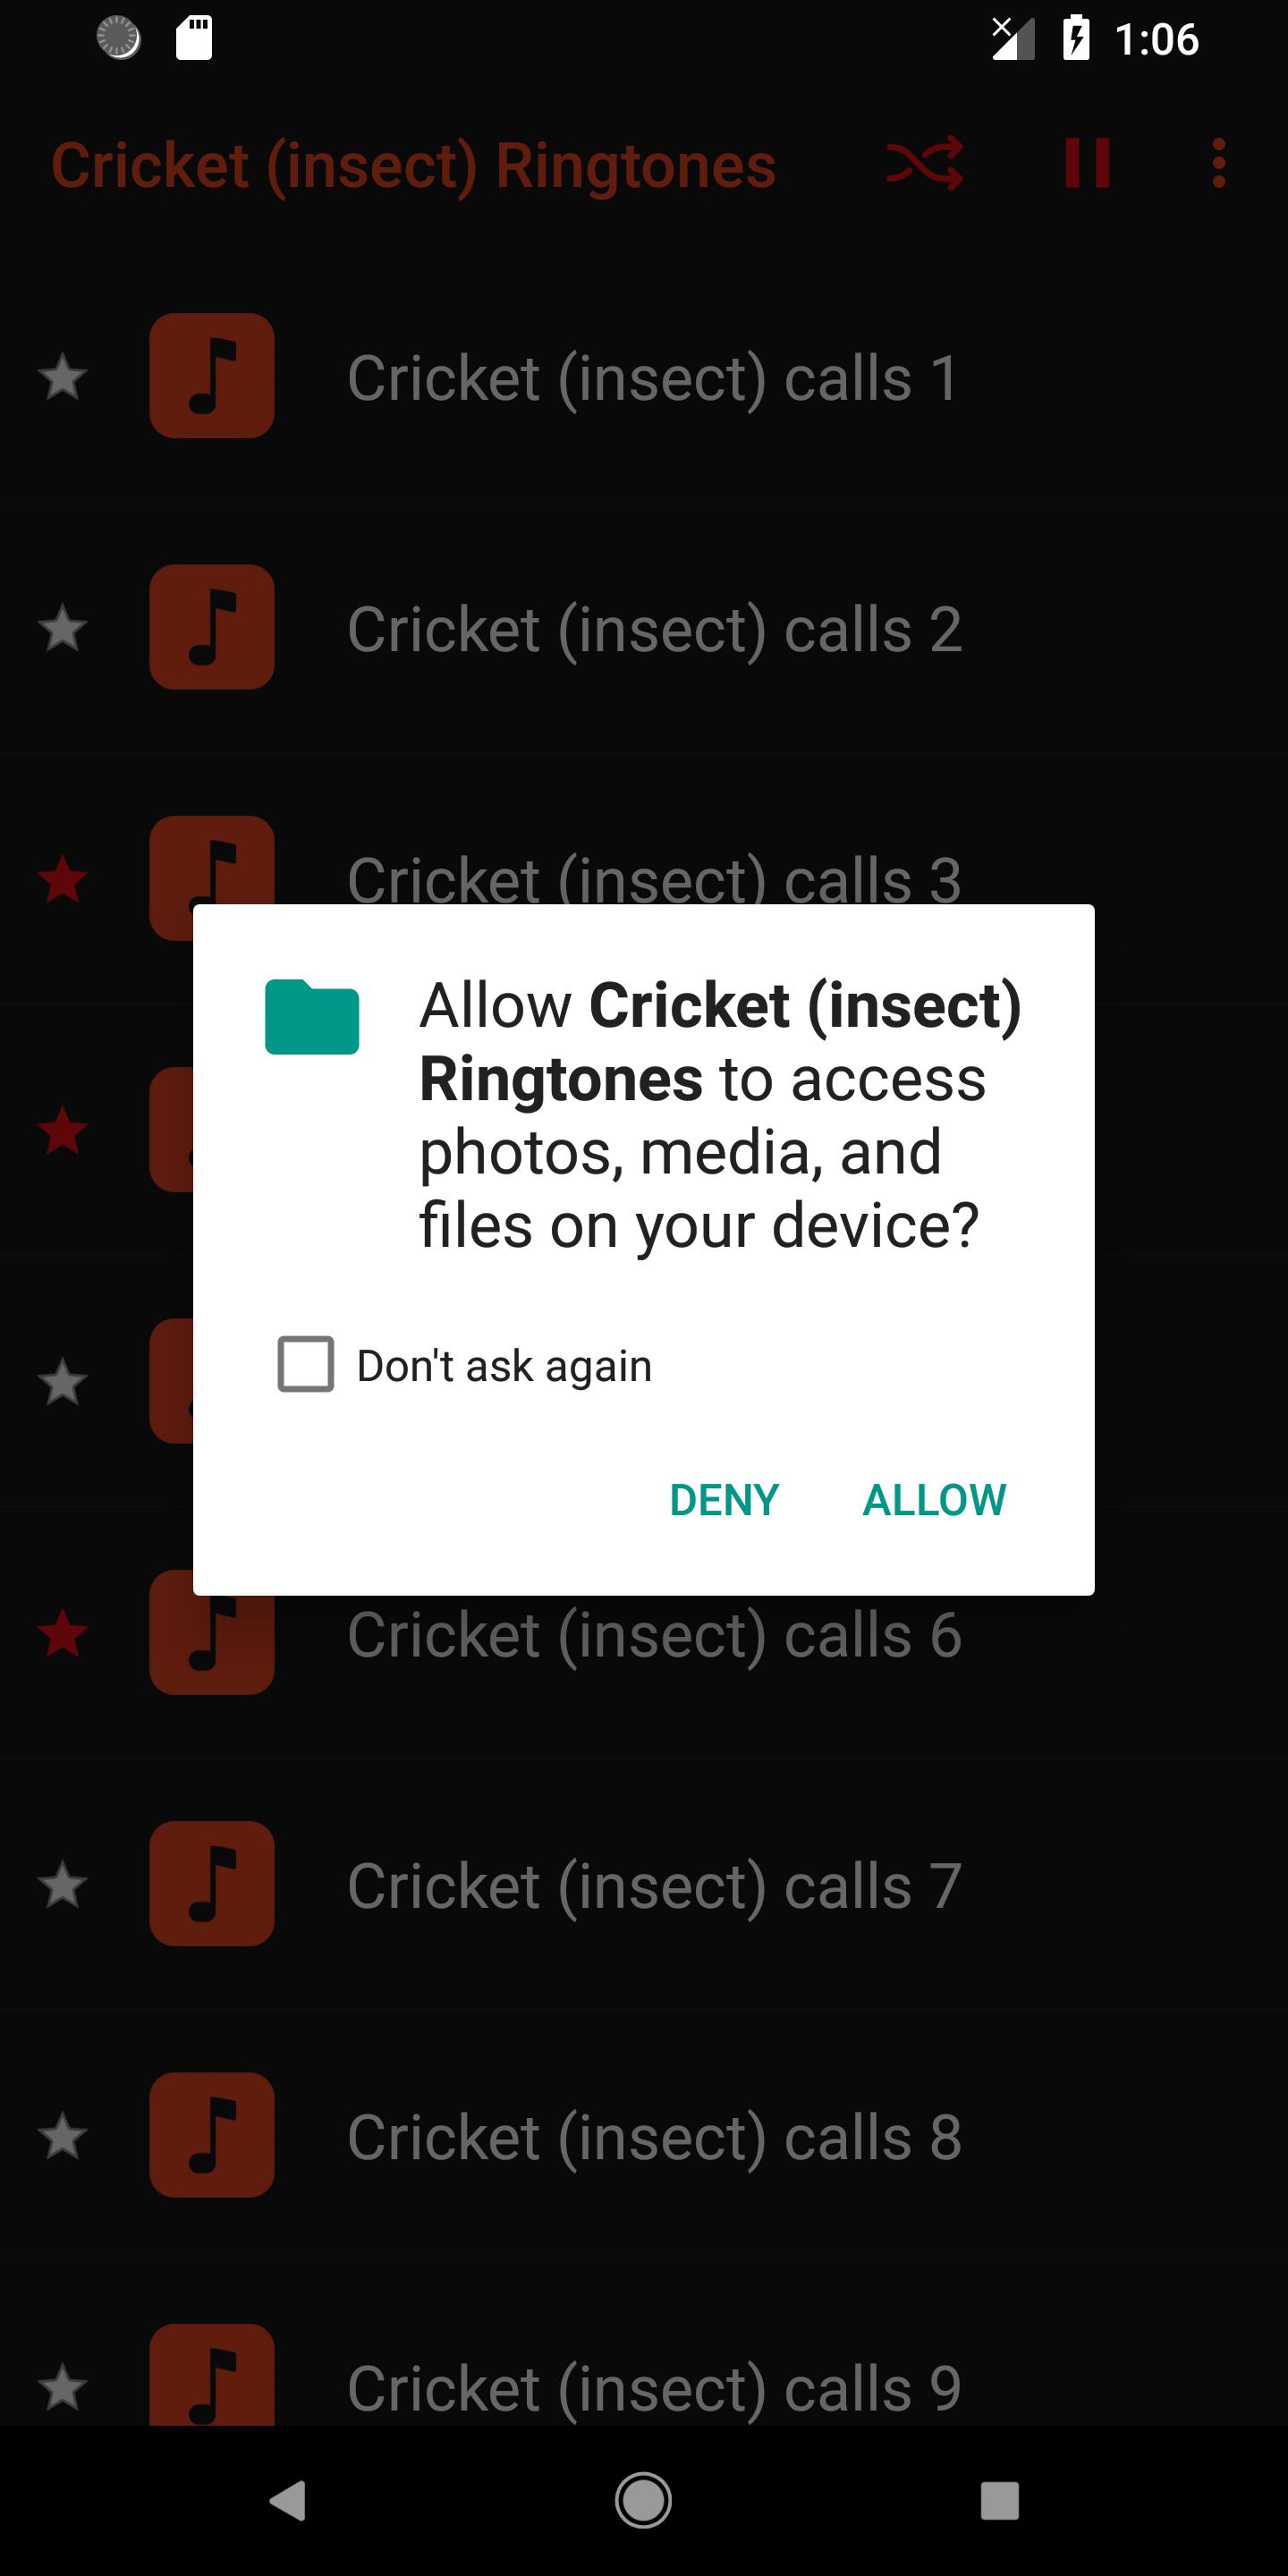Tap the ALLOW button
This screenshot has width=1288, height=2576.
tap(934, 1500)
